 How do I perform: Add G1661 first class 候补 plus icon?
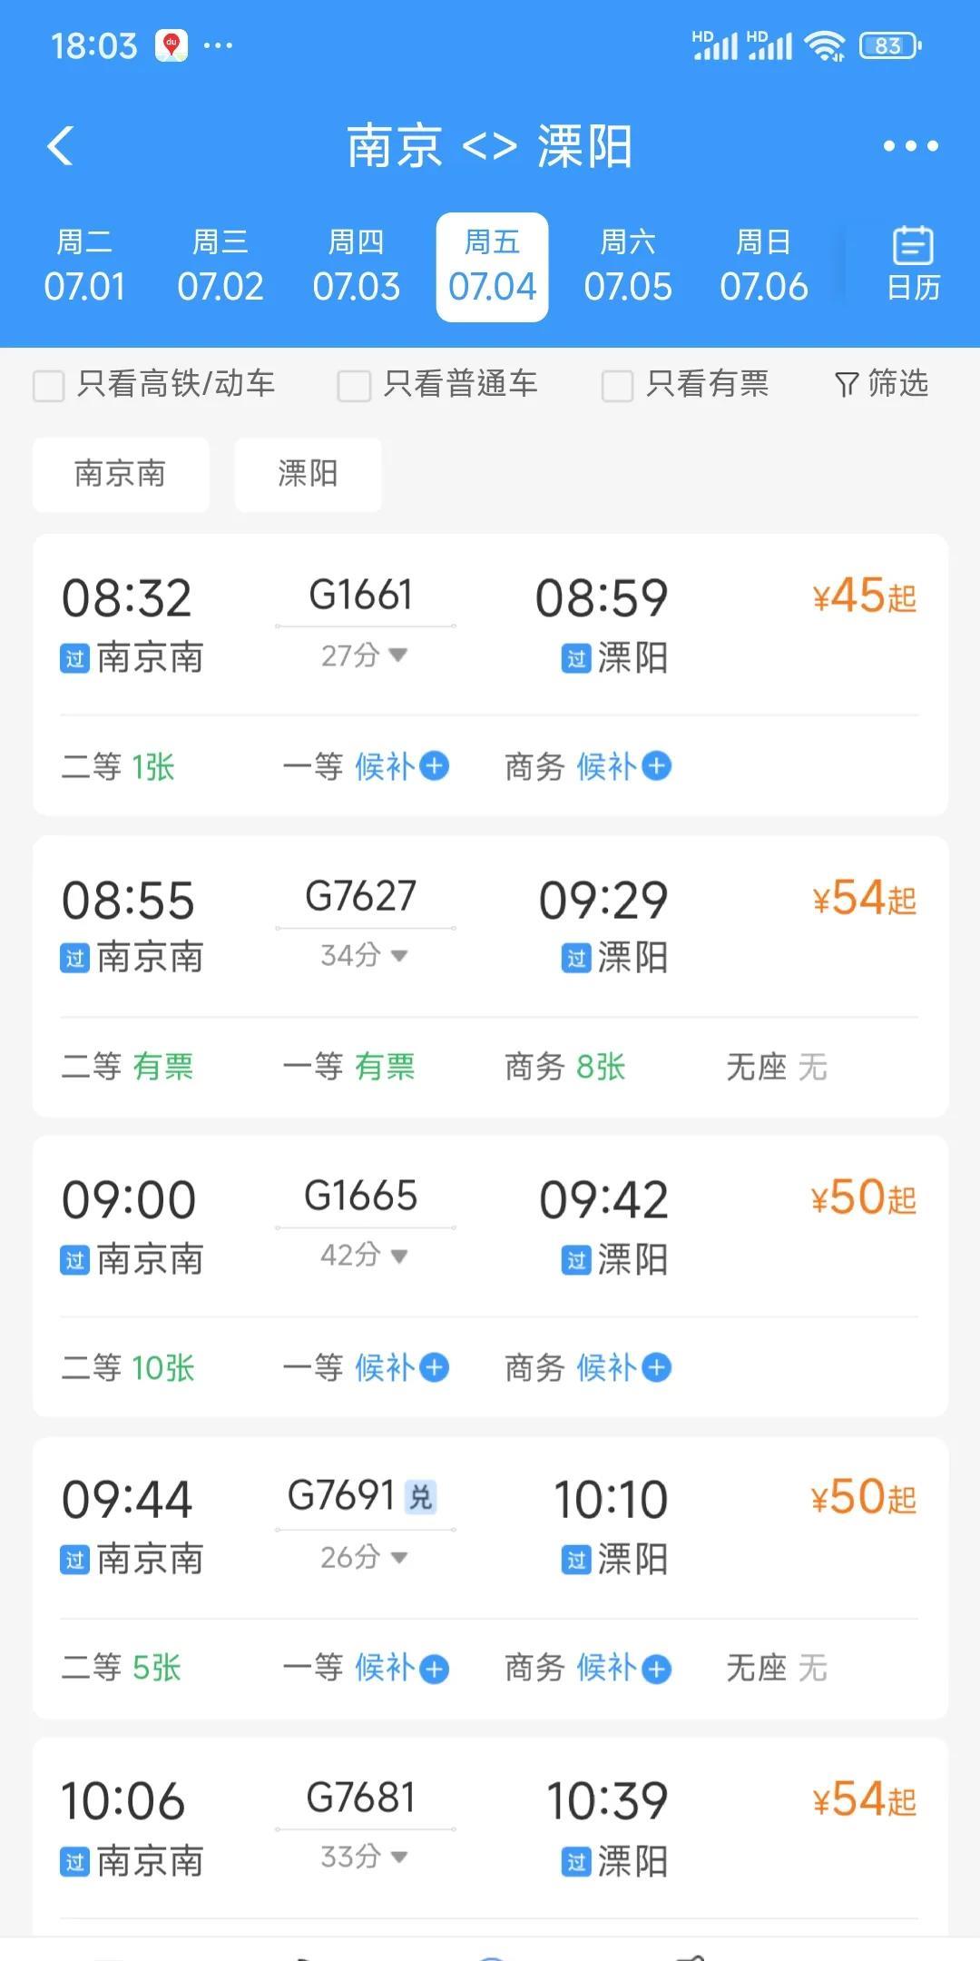(x=436, y=766)
